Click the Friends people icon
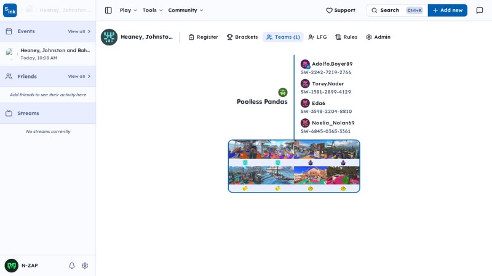Viewport: 492px width, 276px height. click(9, 76)
